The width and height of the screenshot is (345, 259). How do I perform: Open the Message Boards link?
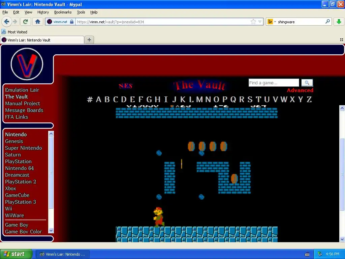[24, 110]
